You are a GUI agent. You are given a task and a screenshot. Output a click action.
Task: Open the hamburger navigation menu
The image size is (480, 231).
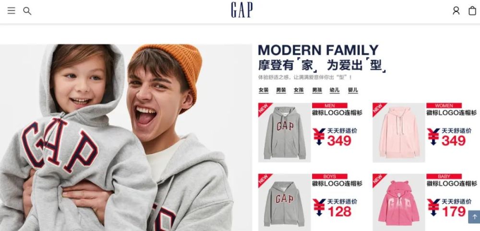(x=12, y=11)
